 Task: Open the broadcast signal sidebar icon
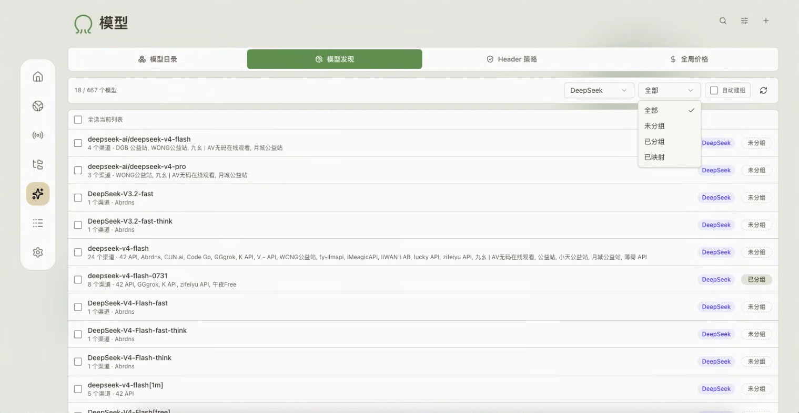(x=38, y=135)
